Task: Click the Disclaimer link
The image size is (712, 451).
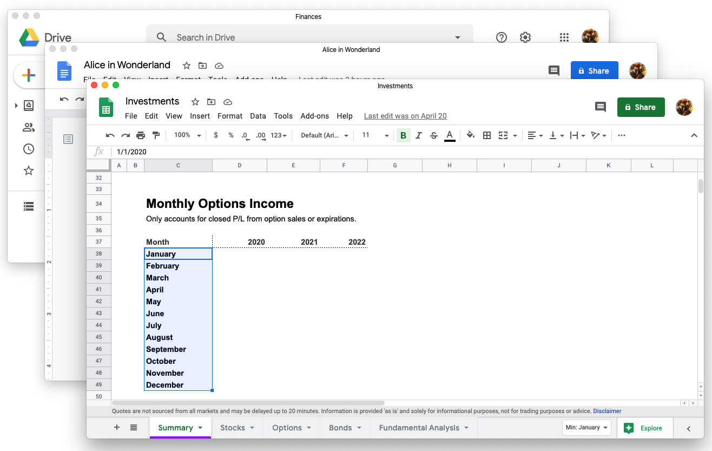Action: 607,411
